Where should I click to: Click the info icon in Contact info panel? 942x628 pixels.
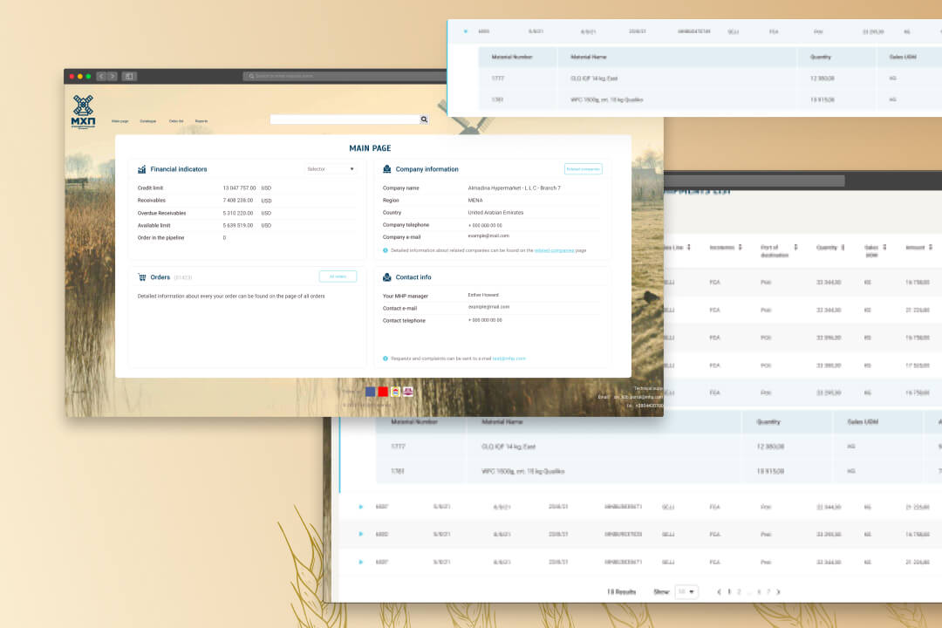[x=385, y=358]
